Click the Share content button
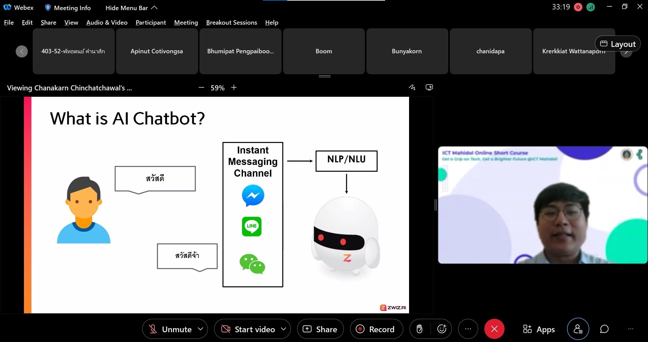648x342 pixels. [320, 329]
